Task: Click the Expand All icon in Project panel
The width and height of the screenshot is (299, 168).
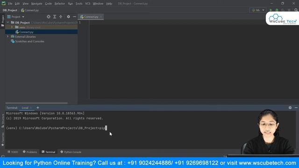Action: [55, 17]
